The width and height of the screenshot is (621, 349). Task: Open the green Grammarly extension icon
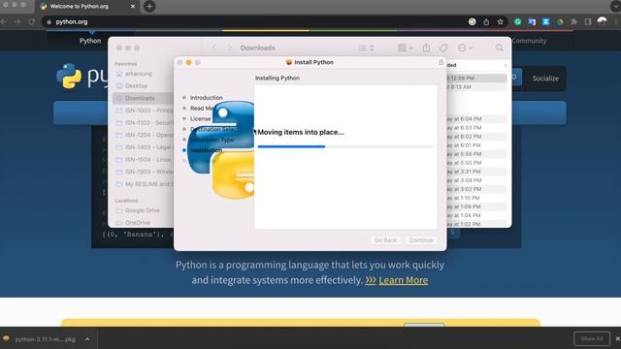click(517, 21)
